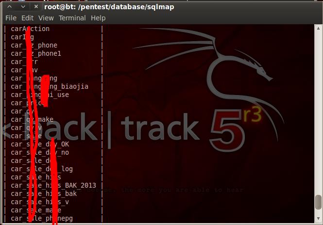Viewport: 323px width, 225px height.
Task: Open the Edit menu
Action: point(27,18)
